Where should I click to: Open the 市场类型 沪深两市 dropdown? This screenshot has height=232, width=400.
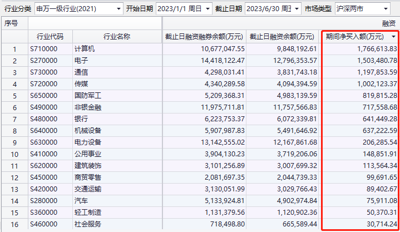point(386,9)
